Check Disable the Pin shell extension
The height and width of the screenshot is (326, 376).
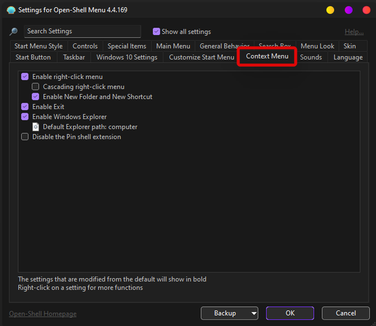(x=25, y=137)
